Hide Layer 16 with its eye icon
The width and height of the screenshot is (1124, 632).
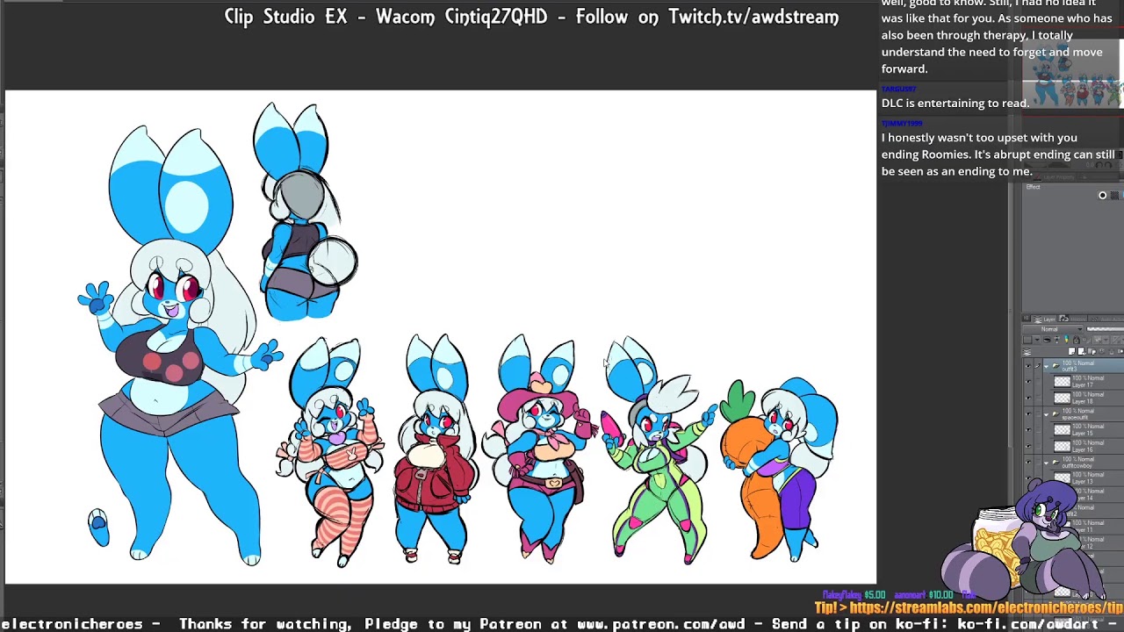1028,446
